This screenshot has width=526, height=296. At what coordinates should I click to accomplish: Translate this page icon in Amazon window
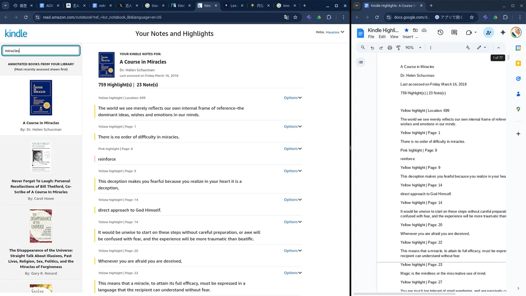click(x=286, y=17)
